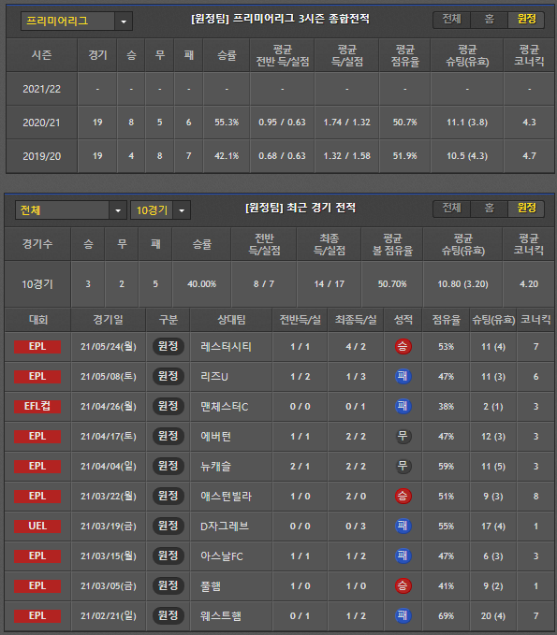Image resolution: width=557 pixels, height=635 pixels.
Task: Click EPL badge for 풀햄 match
Action: (x=37, y=586)
